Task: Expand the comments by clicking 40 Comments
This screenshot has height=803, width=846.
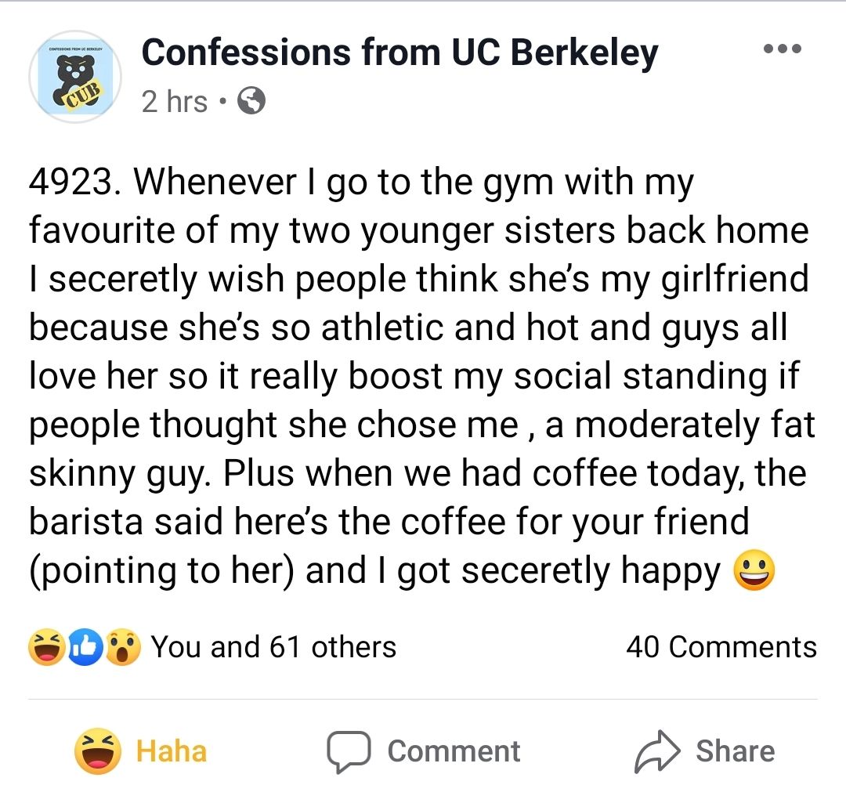Action: point(721,647)
